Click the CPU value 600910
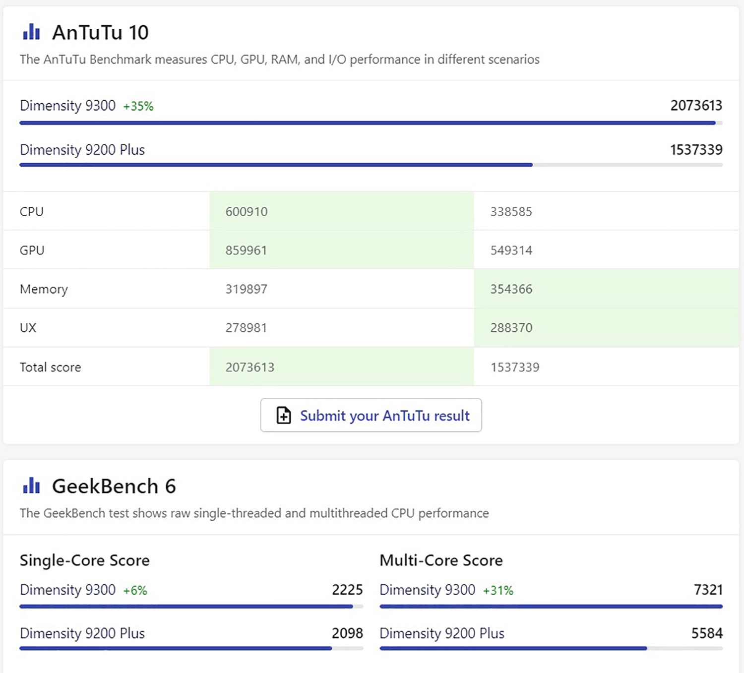 tap(247, 212)
